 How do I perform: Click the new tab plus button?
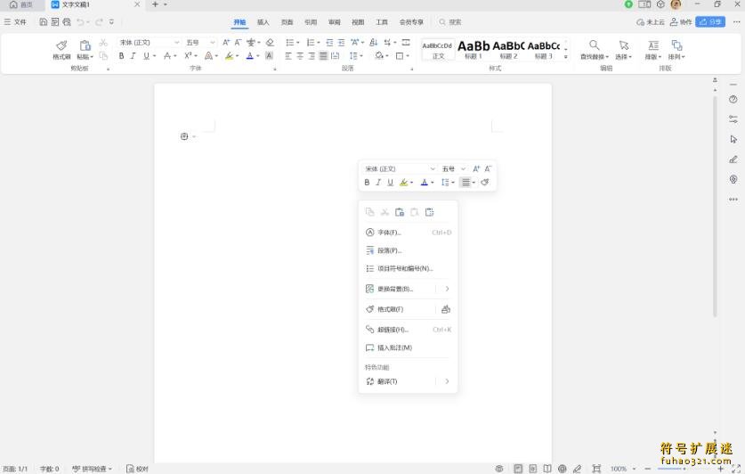(x=155, y=4)
